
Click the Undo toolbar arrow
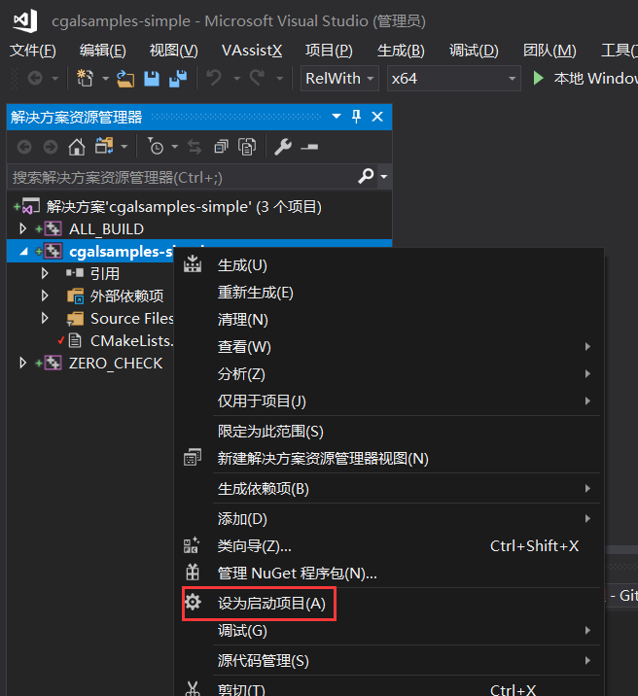pos(214,78)
